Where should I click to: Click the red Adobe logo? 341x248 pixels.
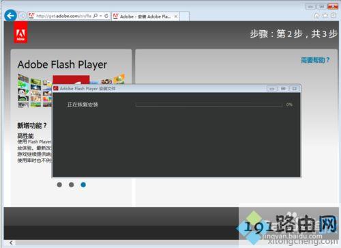point(20,33)
